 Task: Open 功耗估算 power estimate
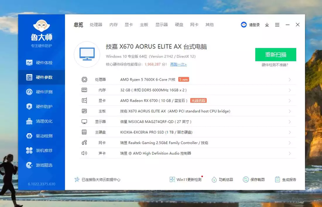[222, 179]
